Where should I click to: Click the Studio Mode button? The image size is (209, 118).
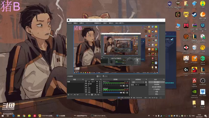tap(156, 89)
